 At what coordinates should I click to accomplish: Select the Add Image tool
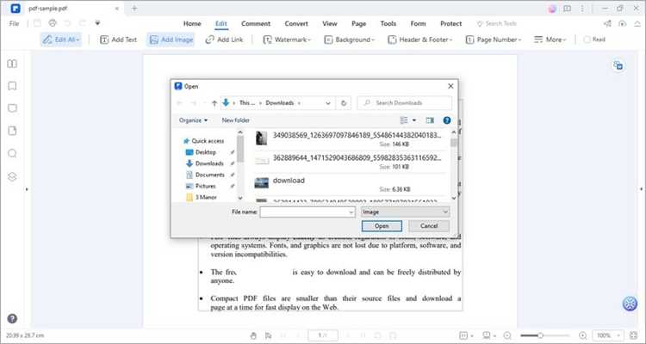171,40
